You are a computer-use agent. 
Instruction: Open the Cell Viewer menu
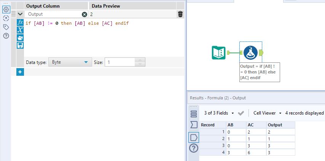[267, 113]
